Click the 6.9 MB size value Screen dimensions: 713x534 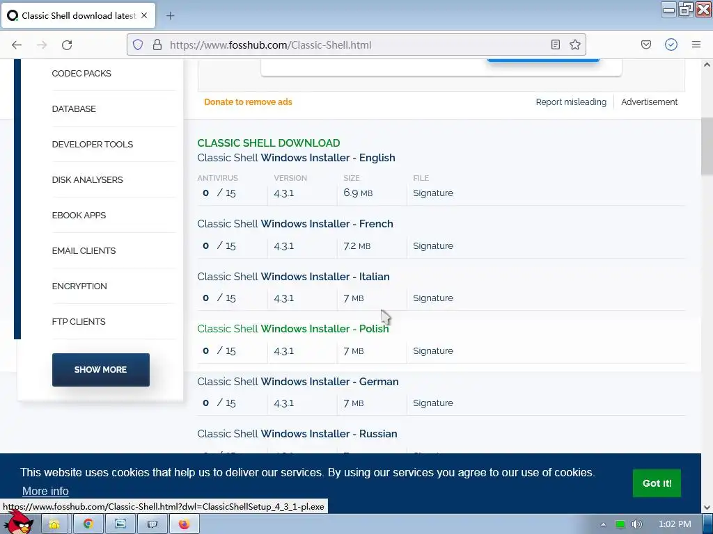[358, 193]
